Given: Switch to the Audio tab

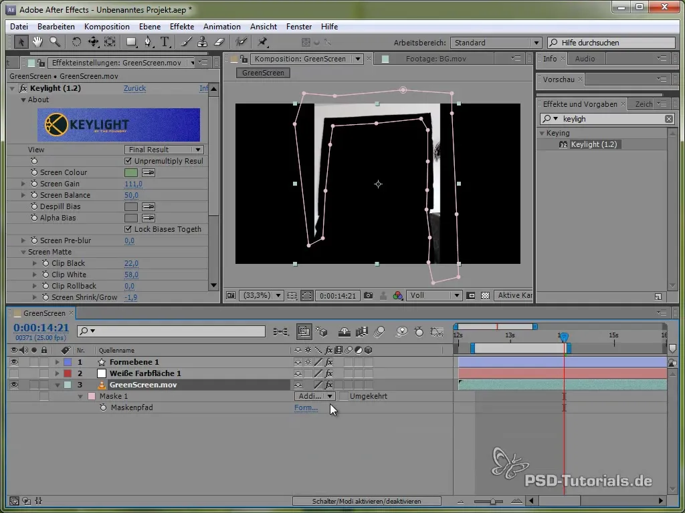Looking at the screenshot, I should tap(585, 59).
